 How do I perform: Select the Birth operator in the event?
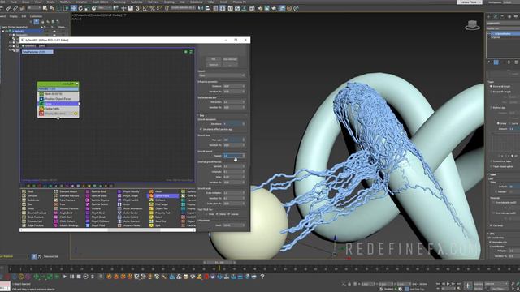click(58, 94)
